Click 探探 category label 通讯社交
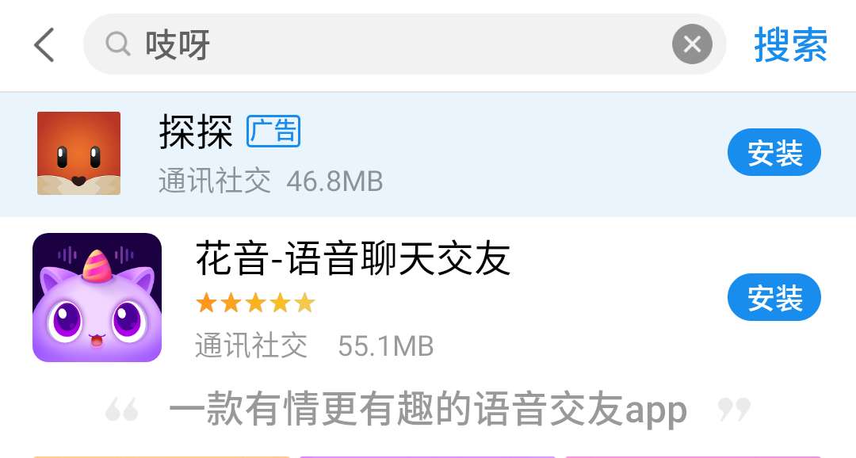The width and height of the screenshot is (856, 458). 215,181
